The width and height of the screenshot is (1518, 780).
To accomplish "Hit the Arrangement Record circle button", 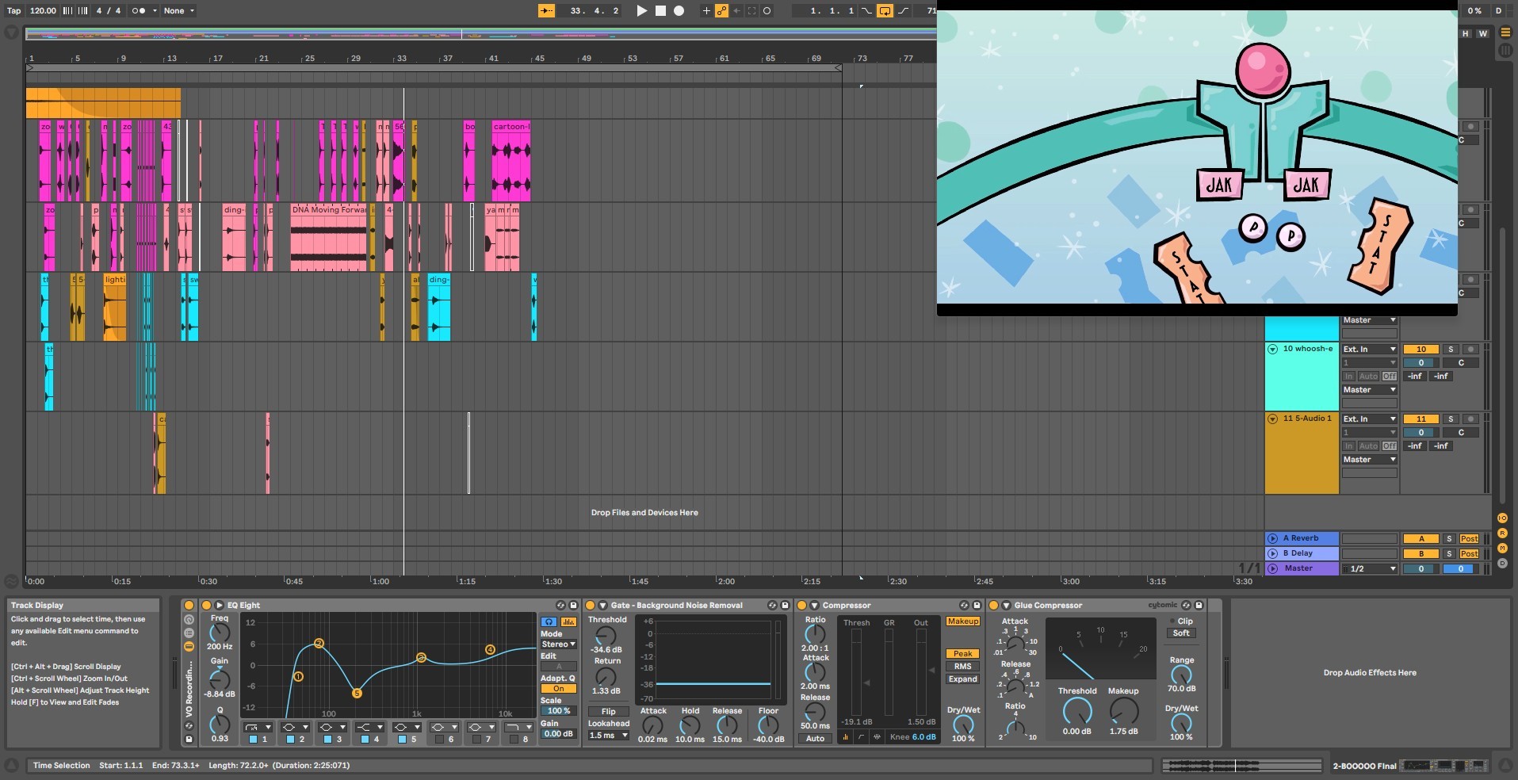I will (x=679, y=11).
